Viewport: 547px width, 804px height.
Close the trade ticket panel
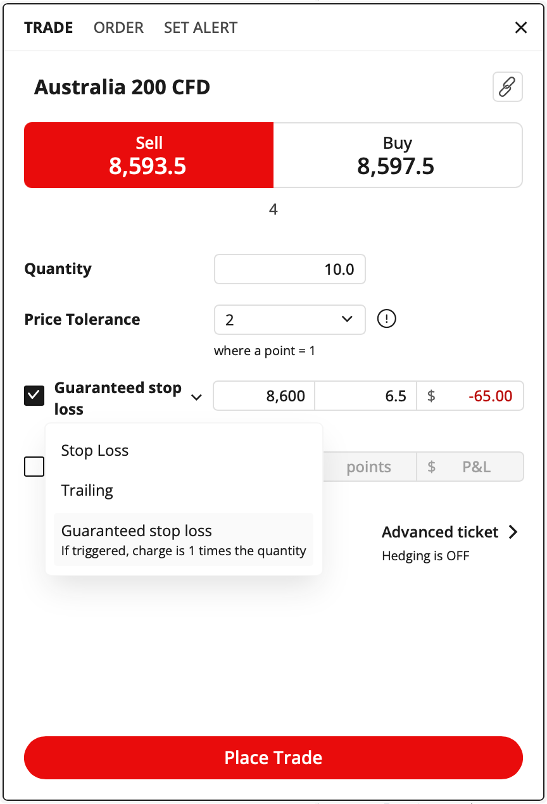pos(521,27)
